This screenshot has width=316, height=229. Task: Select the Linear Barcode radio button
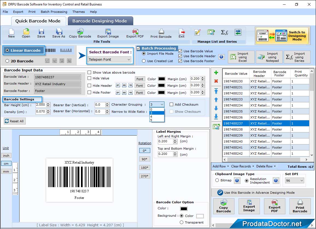click(x=7, y=50)
